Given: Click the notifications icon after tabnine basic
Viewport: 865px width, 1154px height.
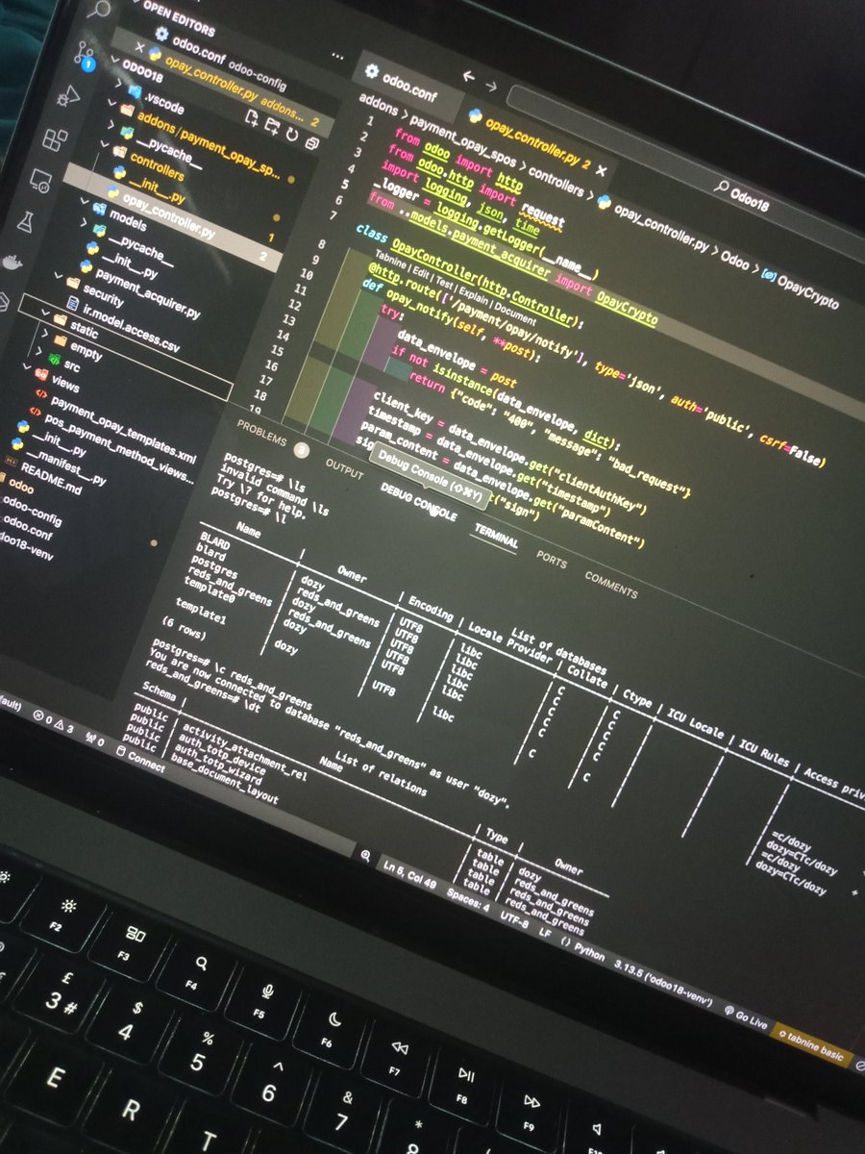Looking at the screenshot, I should [858, 1066].
